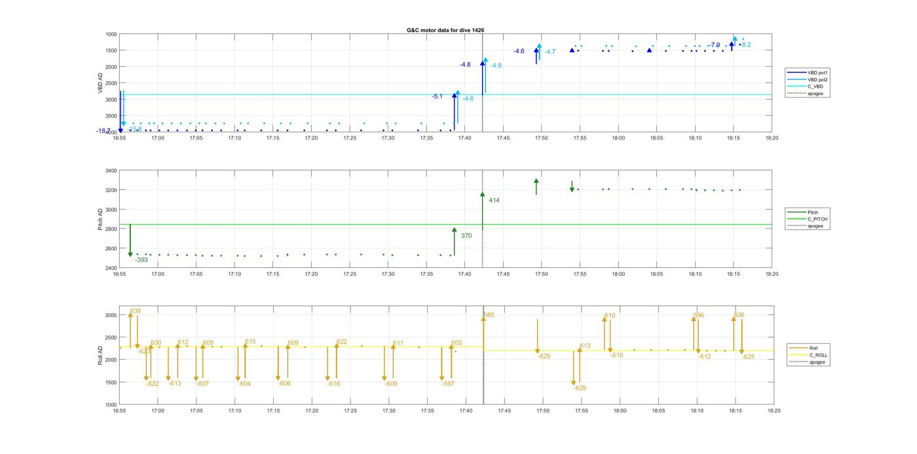The height and width of the screenshot is (454, 917).
Task: Click 'apogee' in the Pitch legend
Action: (808, 226)
